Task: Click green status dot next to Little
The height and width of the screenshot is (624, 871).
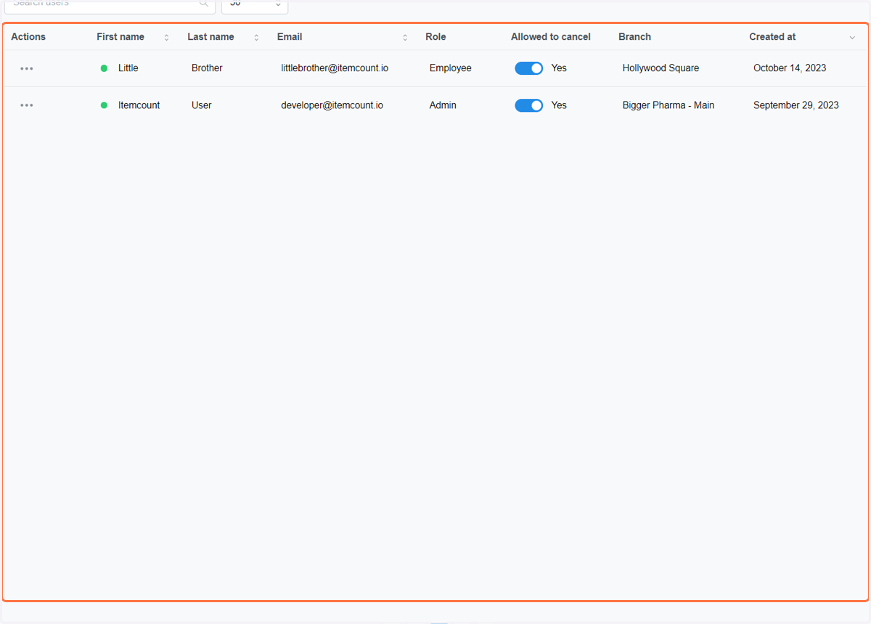Action: [x=104, y=68]
